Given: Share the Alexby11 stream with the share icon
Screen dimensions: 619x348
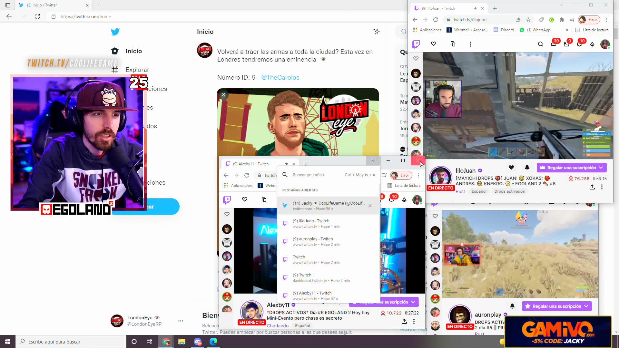Looking at the screenshot, I should coord(404,321).
